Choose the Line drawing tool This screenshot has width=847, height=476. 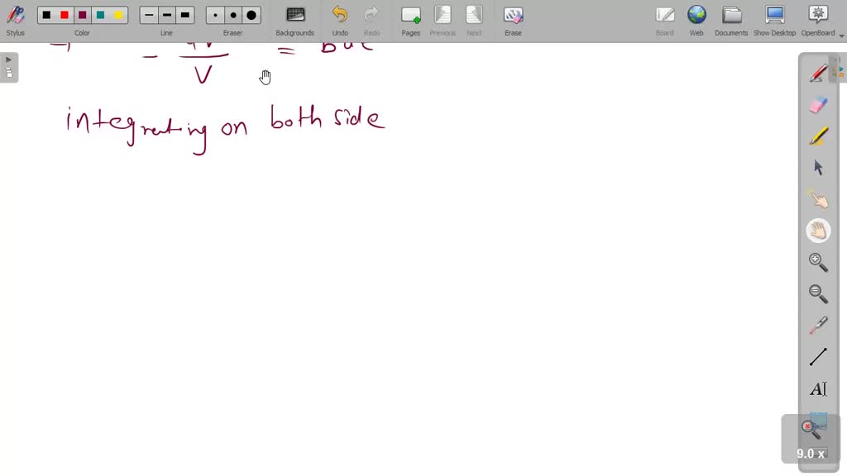[x=818, y=357]
